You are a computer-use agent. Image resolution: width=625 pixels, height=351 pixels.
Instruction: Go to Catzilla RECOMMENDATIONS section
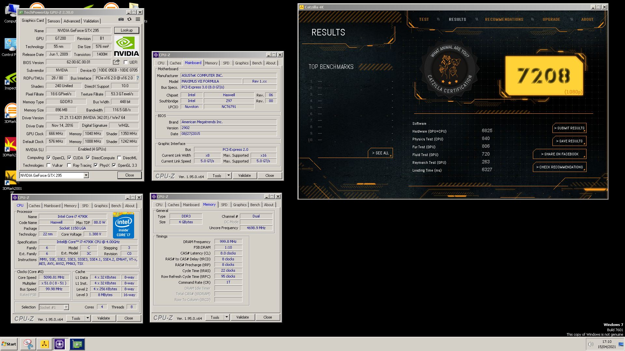click(504, 19)
